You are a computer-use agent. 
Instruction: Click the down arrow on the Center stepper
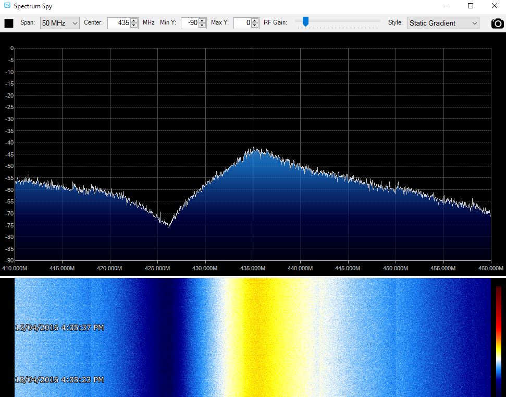[133, 25]
